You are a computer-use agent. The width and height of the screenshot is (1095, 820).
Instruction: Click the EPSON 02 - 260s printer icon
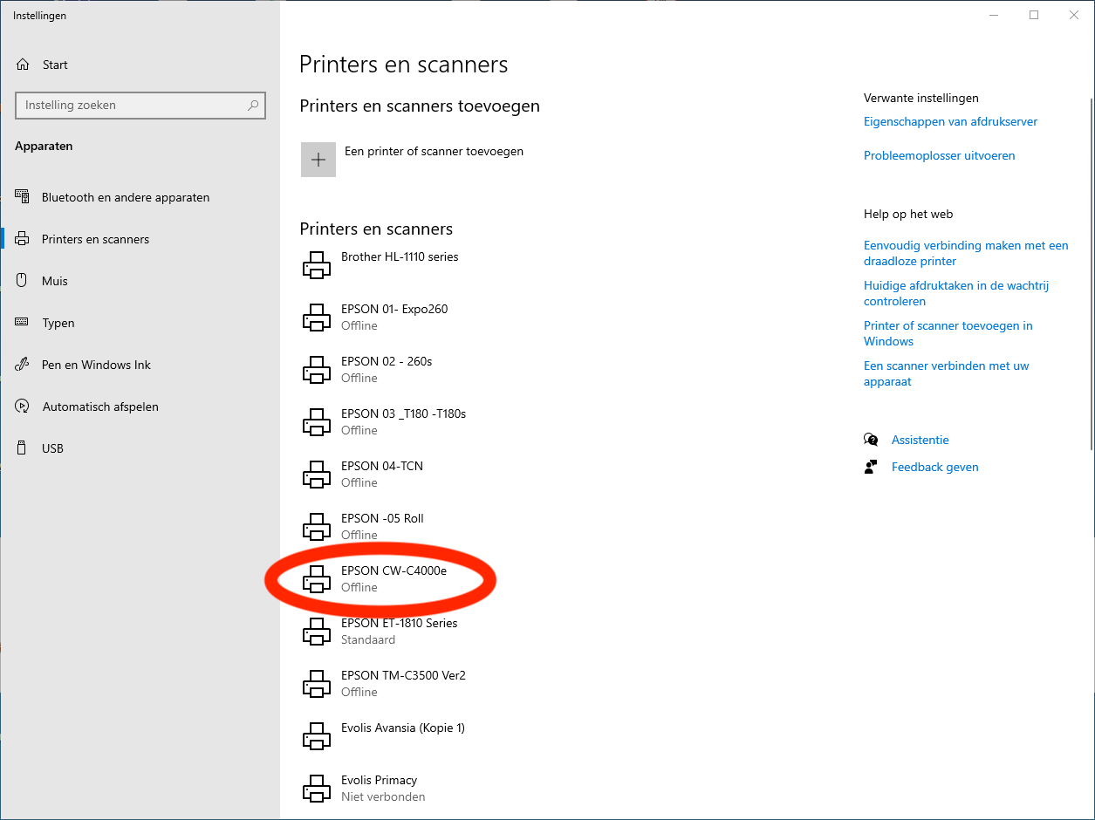(x=317, y=370)
